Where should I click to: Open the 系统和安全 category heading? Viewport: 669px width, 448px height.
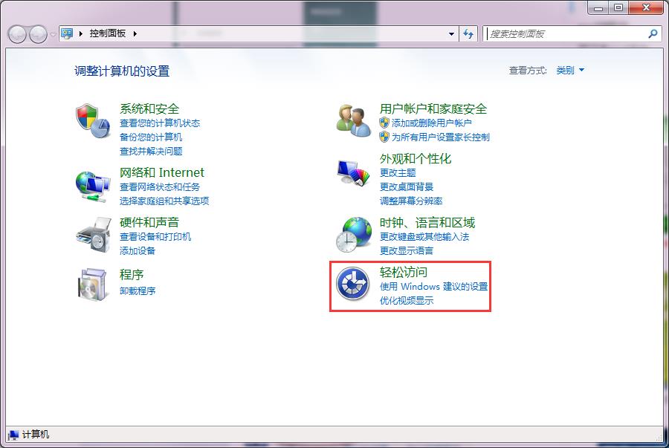click(149, 109)
